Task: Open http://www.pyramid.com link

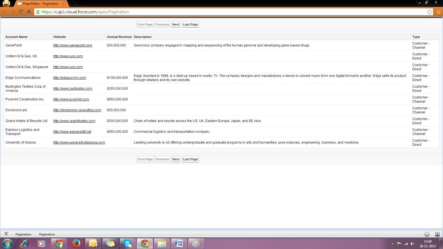Action: click(x=71, y=99)
